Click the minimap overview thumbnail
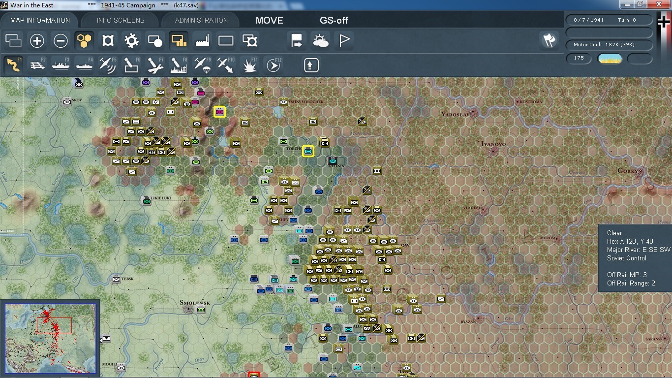The height and width of the screenshot is (378, 672). 50,339
